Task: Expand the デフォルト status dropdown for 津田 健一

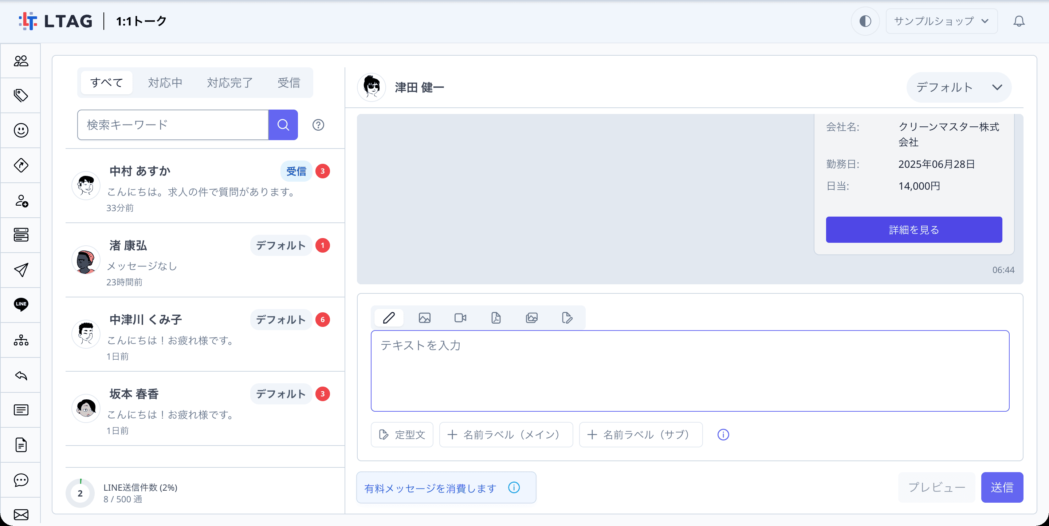Action: coord(959,87)
